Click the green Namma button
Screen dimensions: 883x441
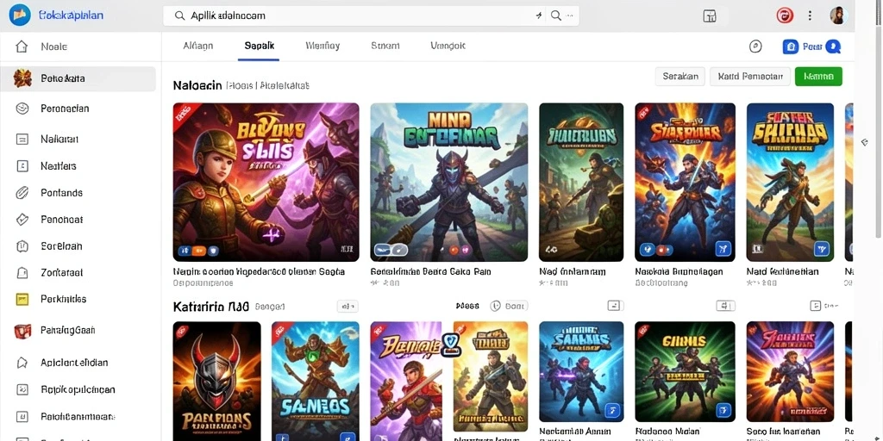point(818,77)
